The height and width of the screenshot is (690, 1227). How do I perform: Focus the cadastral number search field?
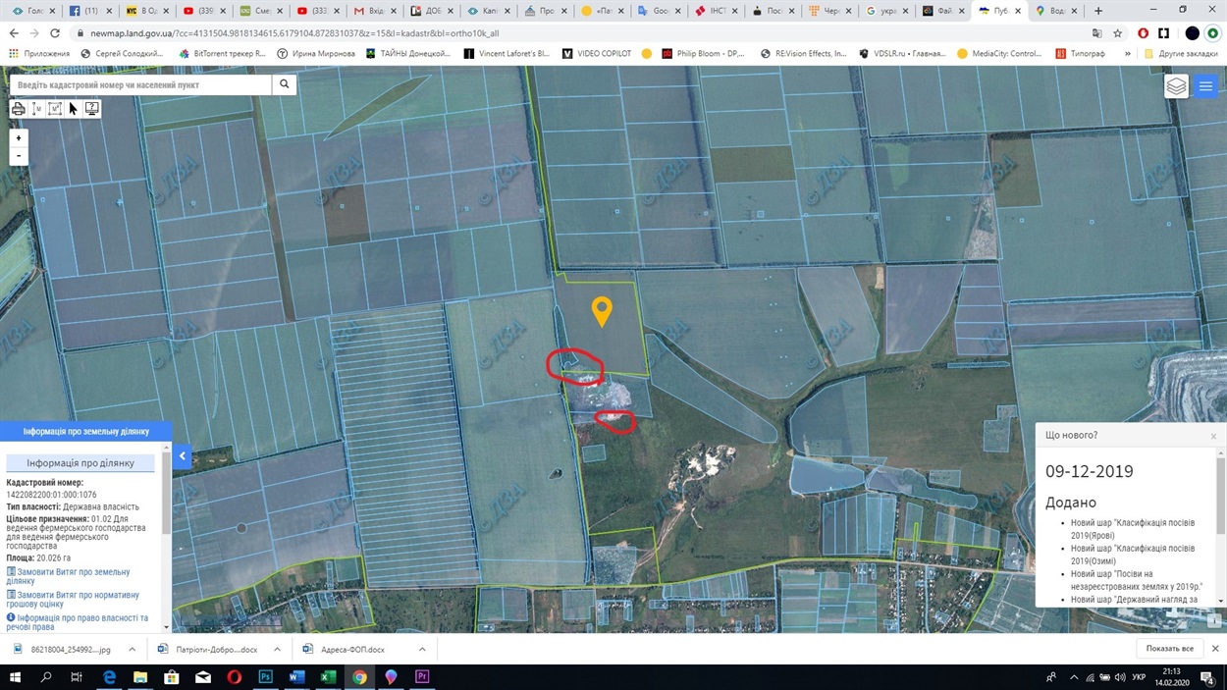140,84
